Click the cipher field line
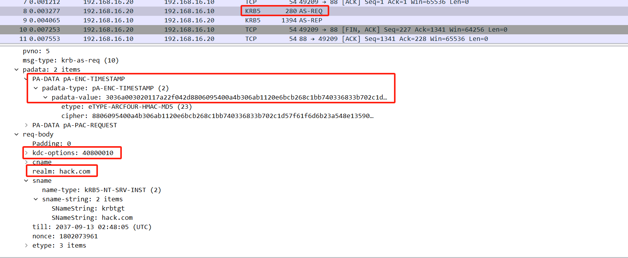Image resolution: width=628 pixels, height=258 pixels. 216,116
